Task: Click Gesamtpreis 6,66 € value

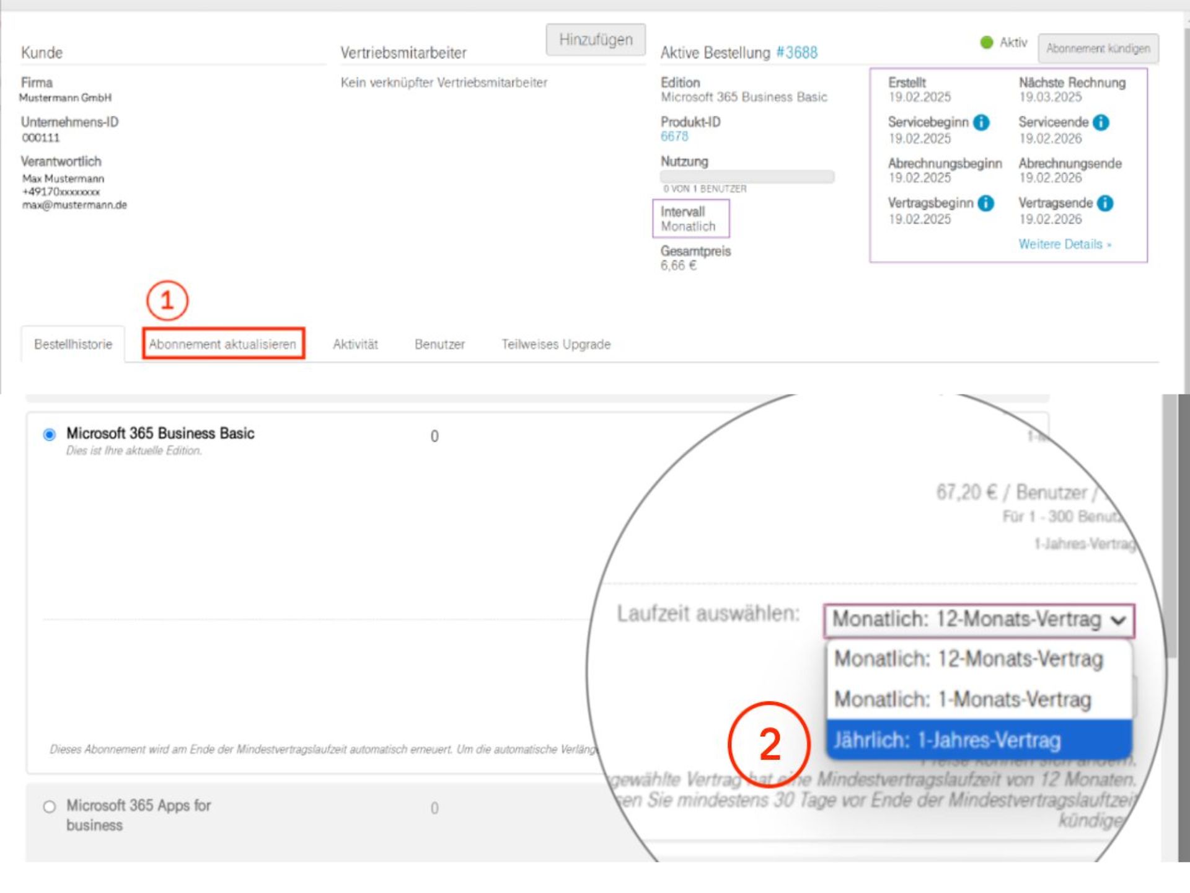Action: (x=679, y=266)
